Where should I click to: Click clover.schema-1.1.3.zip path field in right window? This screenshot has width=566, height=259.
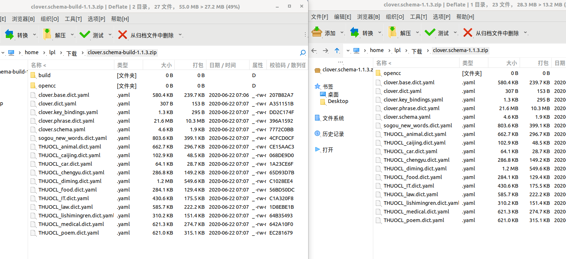[x=461, y=50]
